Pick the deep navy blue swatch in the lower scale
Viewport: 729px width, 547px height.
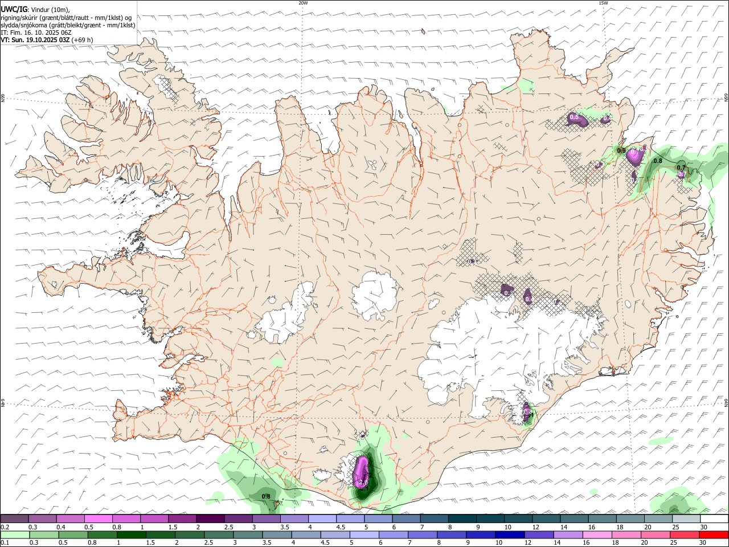click(x=509, y=534)
